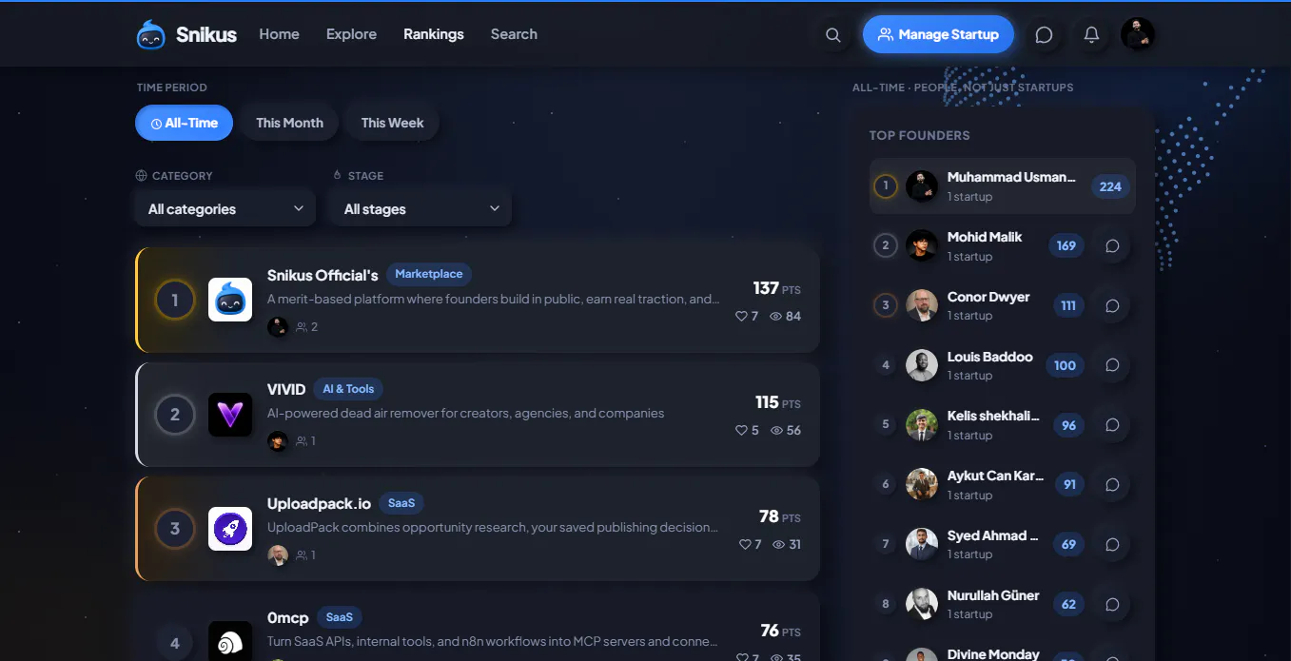Screen dimensions: 1291x661
Task: Click the Marketplace category tag
Action: pyautogui.click(x=429, y=274)
